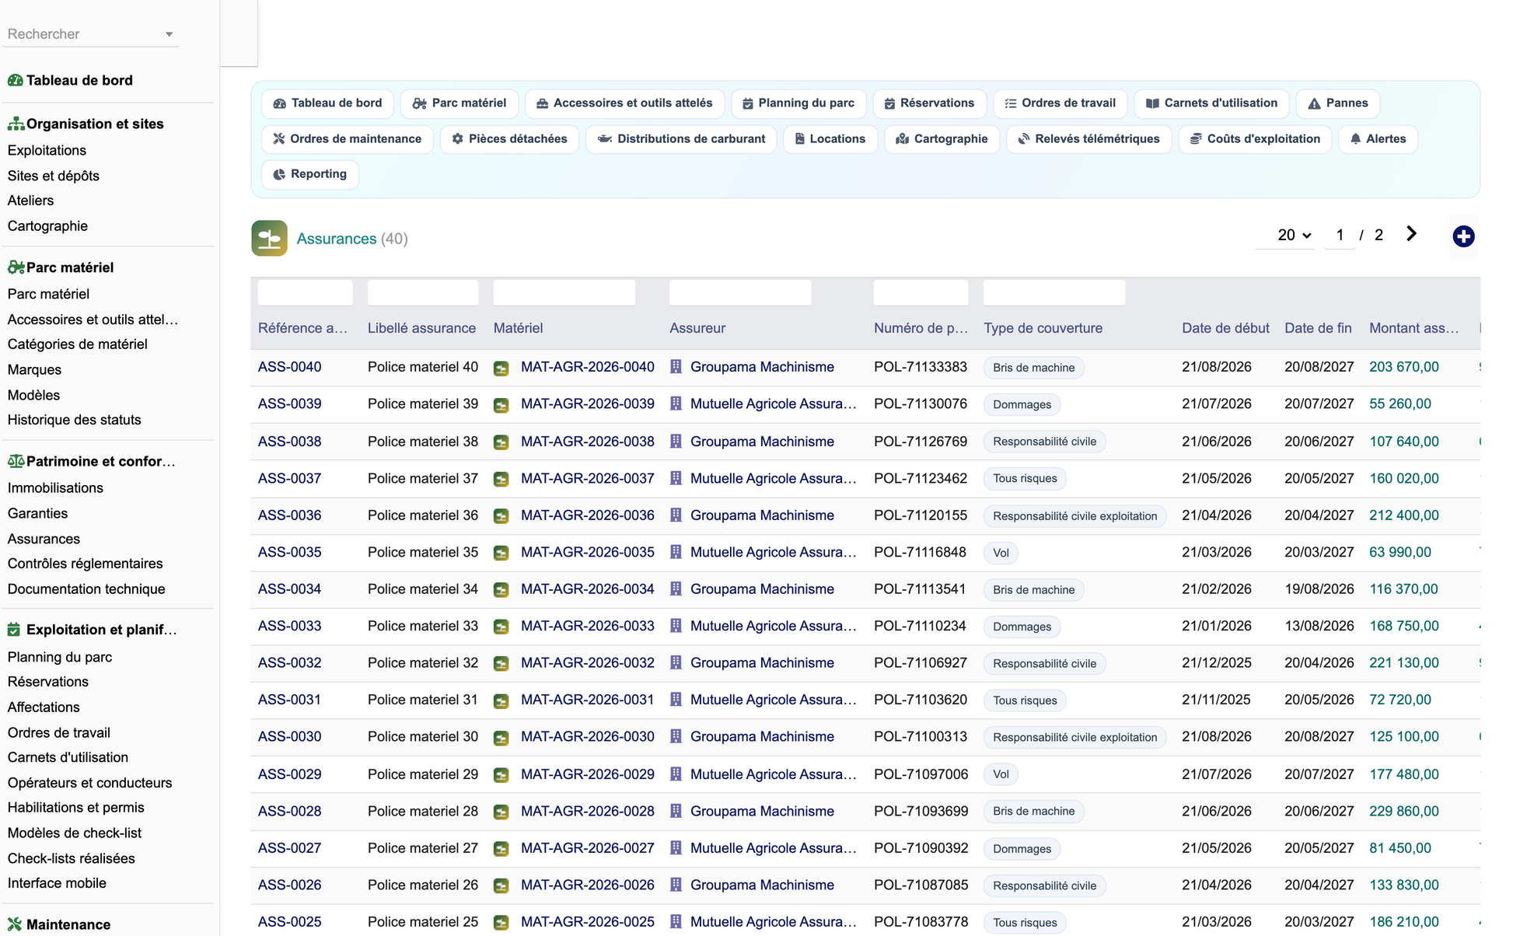
Task: Click the Organisation et sites hierarchy icon
Action: (x=16, y=124)
